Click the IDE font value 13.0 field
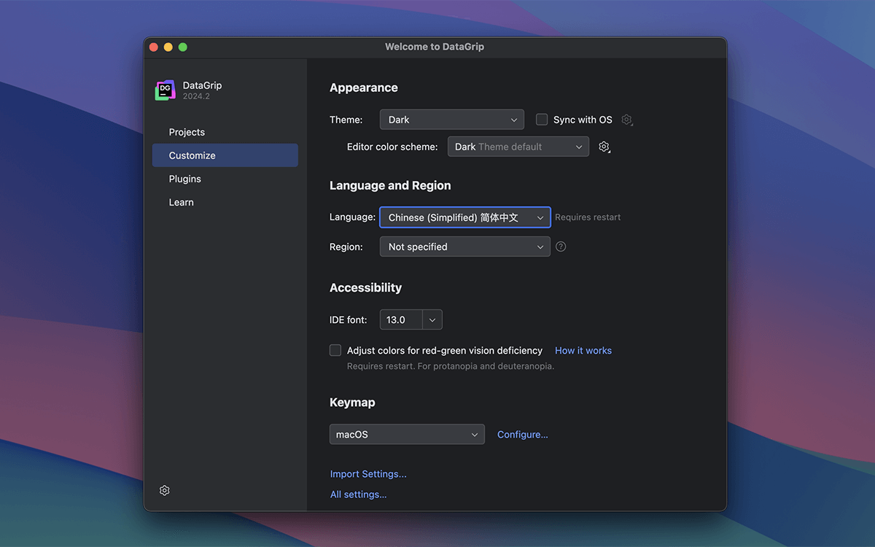 tap(402, 319)
